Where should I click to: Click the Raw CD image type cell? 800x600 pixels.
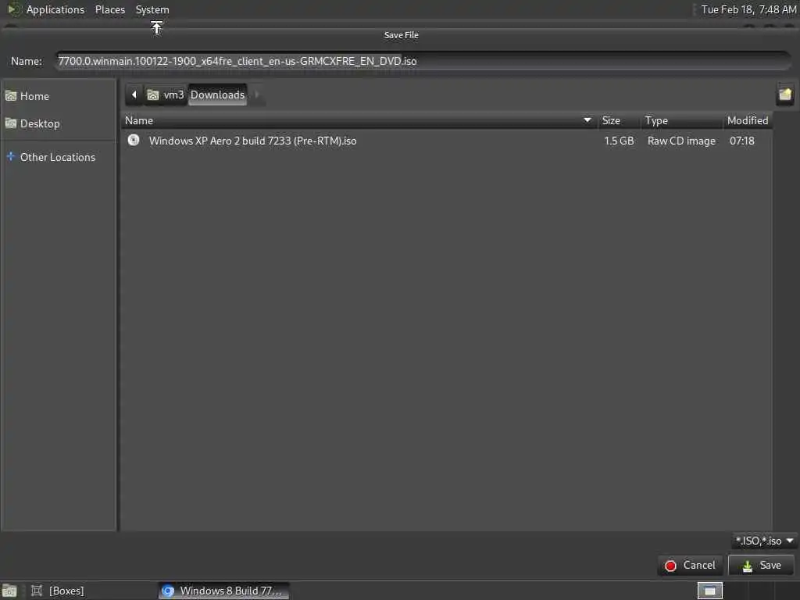pyautogui.click(x=681, y=141)
